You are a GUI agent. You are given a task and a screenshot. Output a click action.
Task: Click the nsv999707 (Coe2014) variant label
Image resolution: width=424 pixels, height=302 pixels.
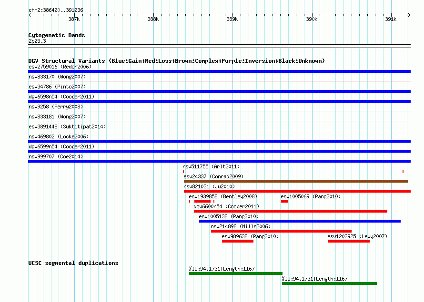point(56,156)
